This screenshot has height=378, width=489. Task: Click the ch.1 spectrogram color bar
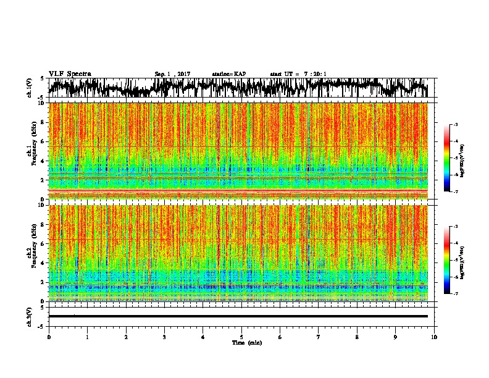pos(446,158)
